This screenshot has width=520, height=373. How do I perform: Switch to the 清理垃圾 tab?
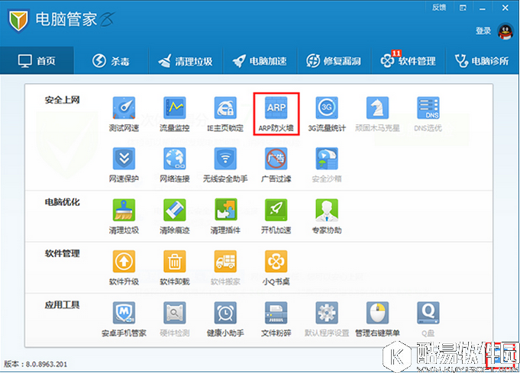[186, 60]
